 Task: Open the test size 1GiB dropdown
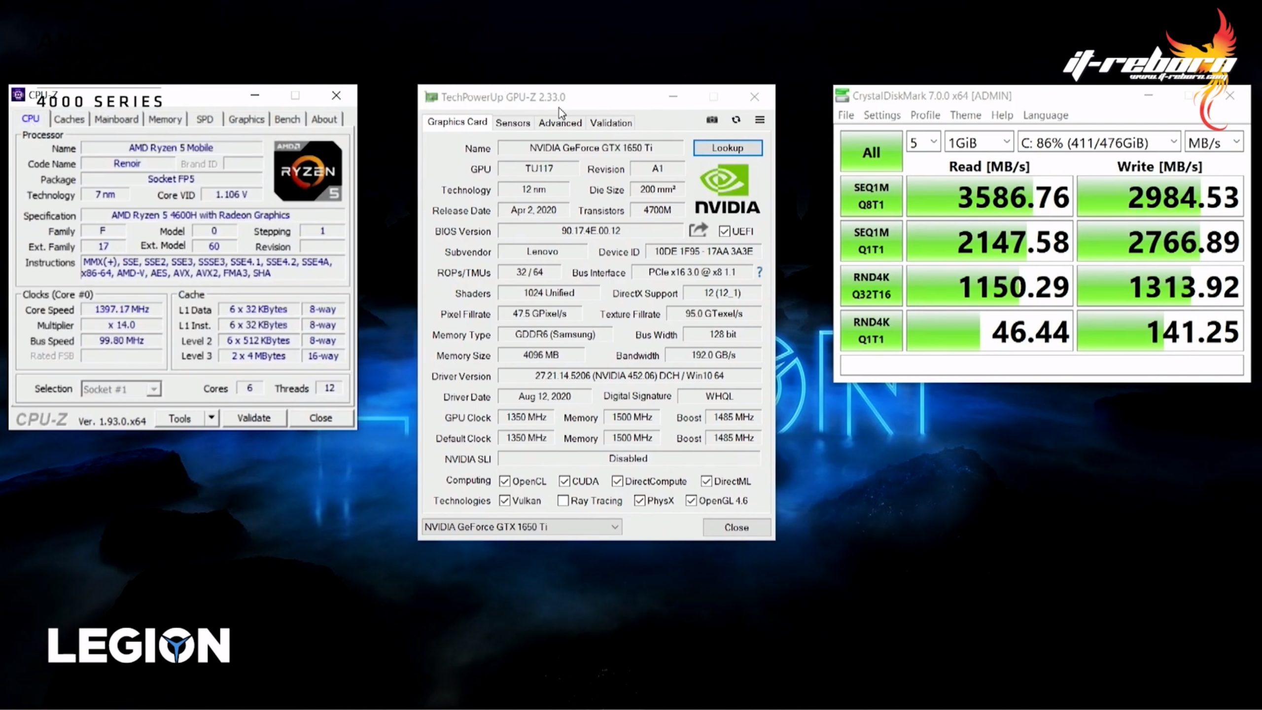point(979,143)
